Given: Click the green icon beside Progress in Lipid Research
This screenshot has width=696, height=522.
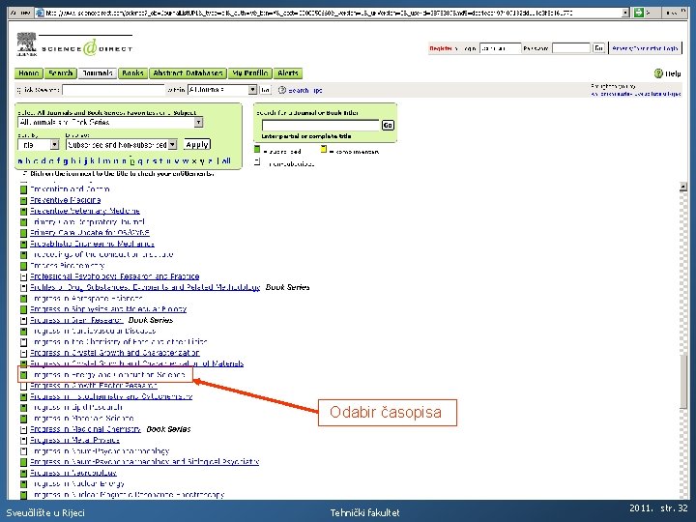Looking at the screenshot, I should [23, 408].
